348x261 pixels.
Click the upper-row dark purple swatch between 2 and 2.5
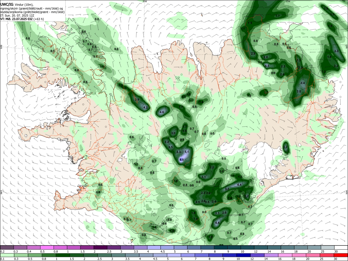pyautogui.click(x=100, y=247)
